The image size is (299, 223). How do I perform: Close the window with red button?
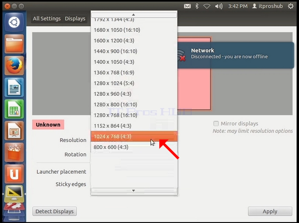click(7, 6)
